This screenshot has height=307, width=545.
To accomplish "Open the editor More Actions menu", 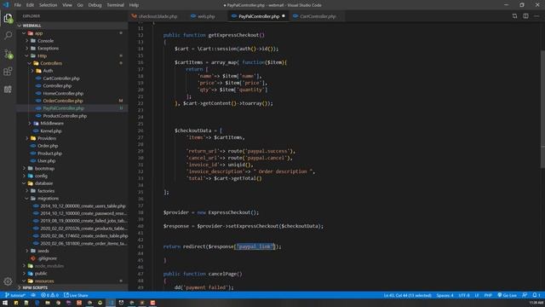I will (x=536, y=16).
